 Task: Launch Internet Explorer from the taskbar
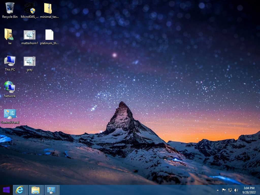click(20, 190)
